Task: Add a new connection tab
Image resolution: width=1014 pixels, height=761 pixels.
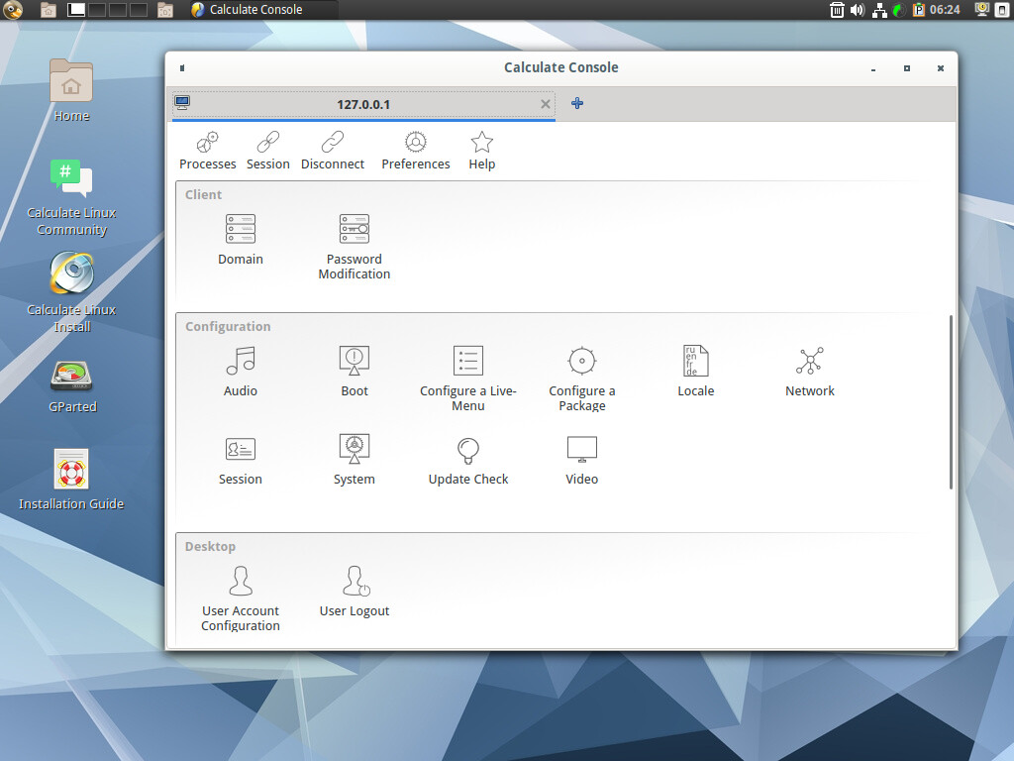Action: click(x=577, y=103)
